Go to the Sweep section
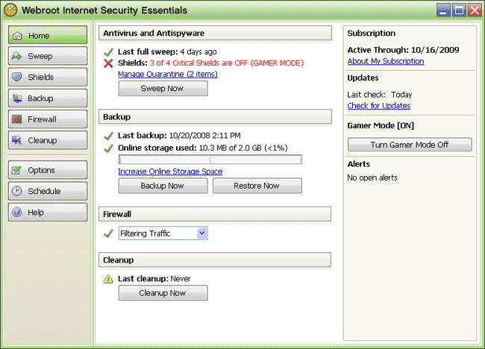 [48, 56]
